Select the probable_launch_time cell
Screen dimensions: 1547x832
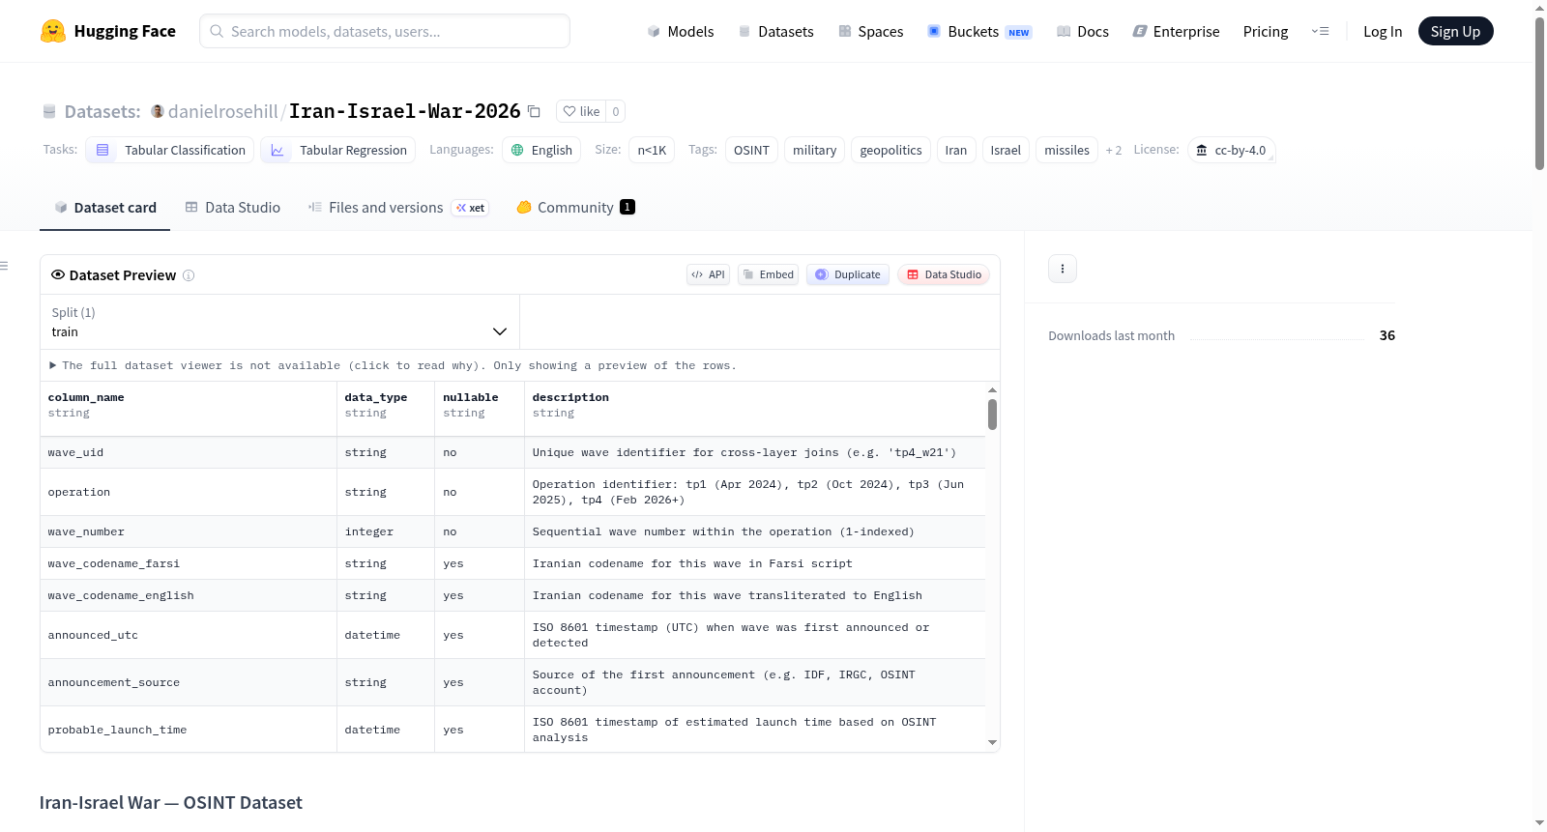coord(189,730)
